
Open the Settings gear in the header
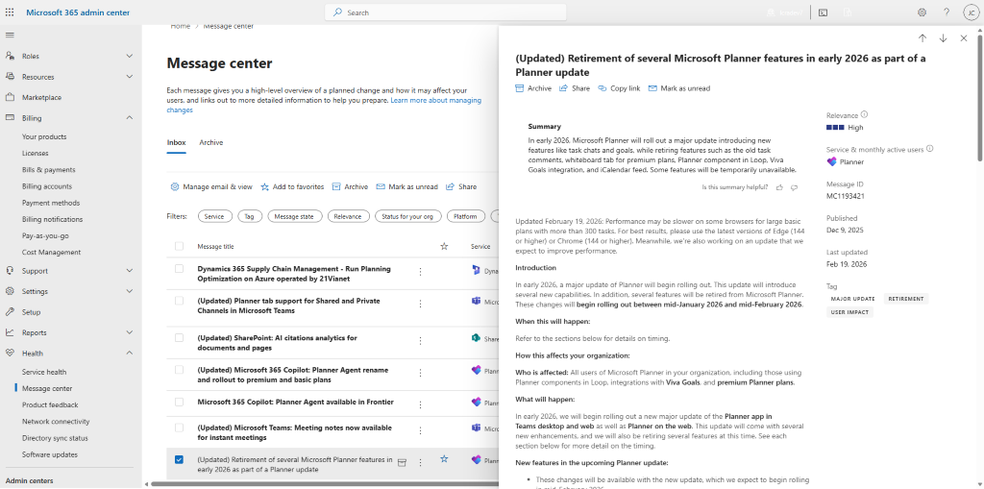922,12
